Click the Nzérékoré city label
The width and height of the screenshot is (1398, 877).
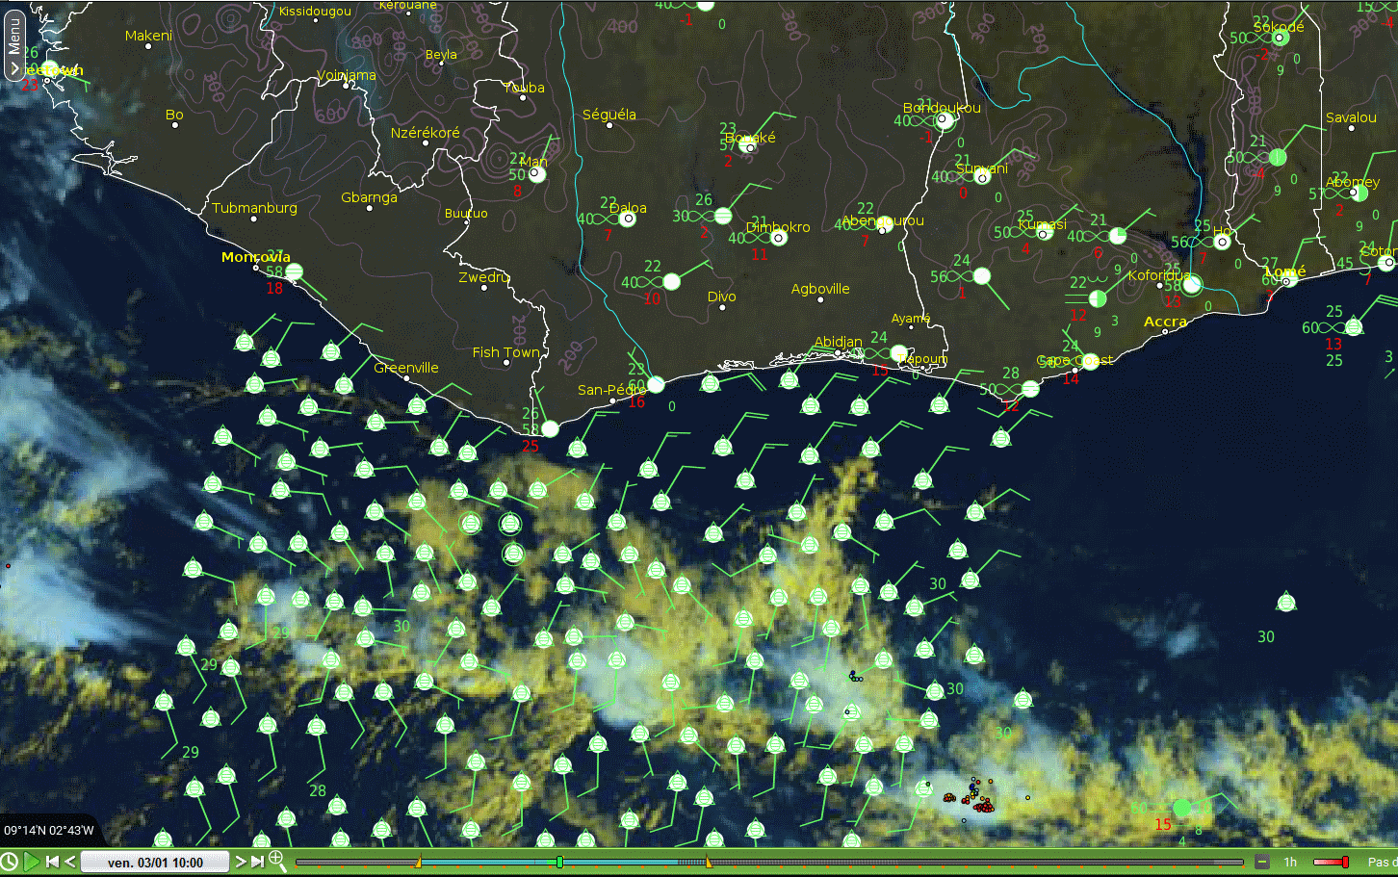point(426,133)
